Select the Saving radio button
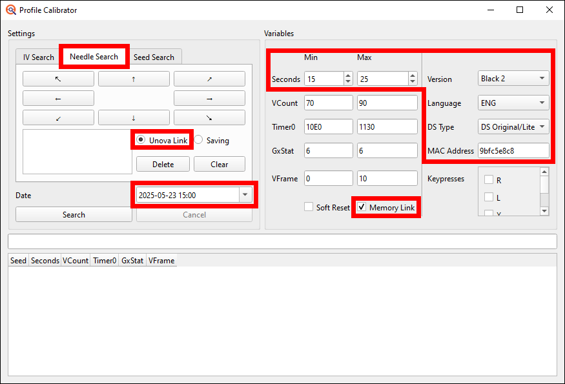The image size is (565, 384). coord(198,140)
